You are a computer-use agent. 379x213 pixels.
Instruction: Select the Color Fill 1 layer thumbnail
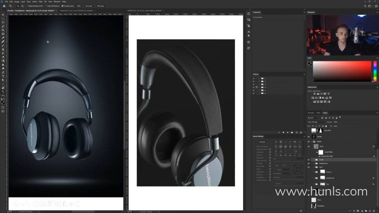tap(313, 131)
